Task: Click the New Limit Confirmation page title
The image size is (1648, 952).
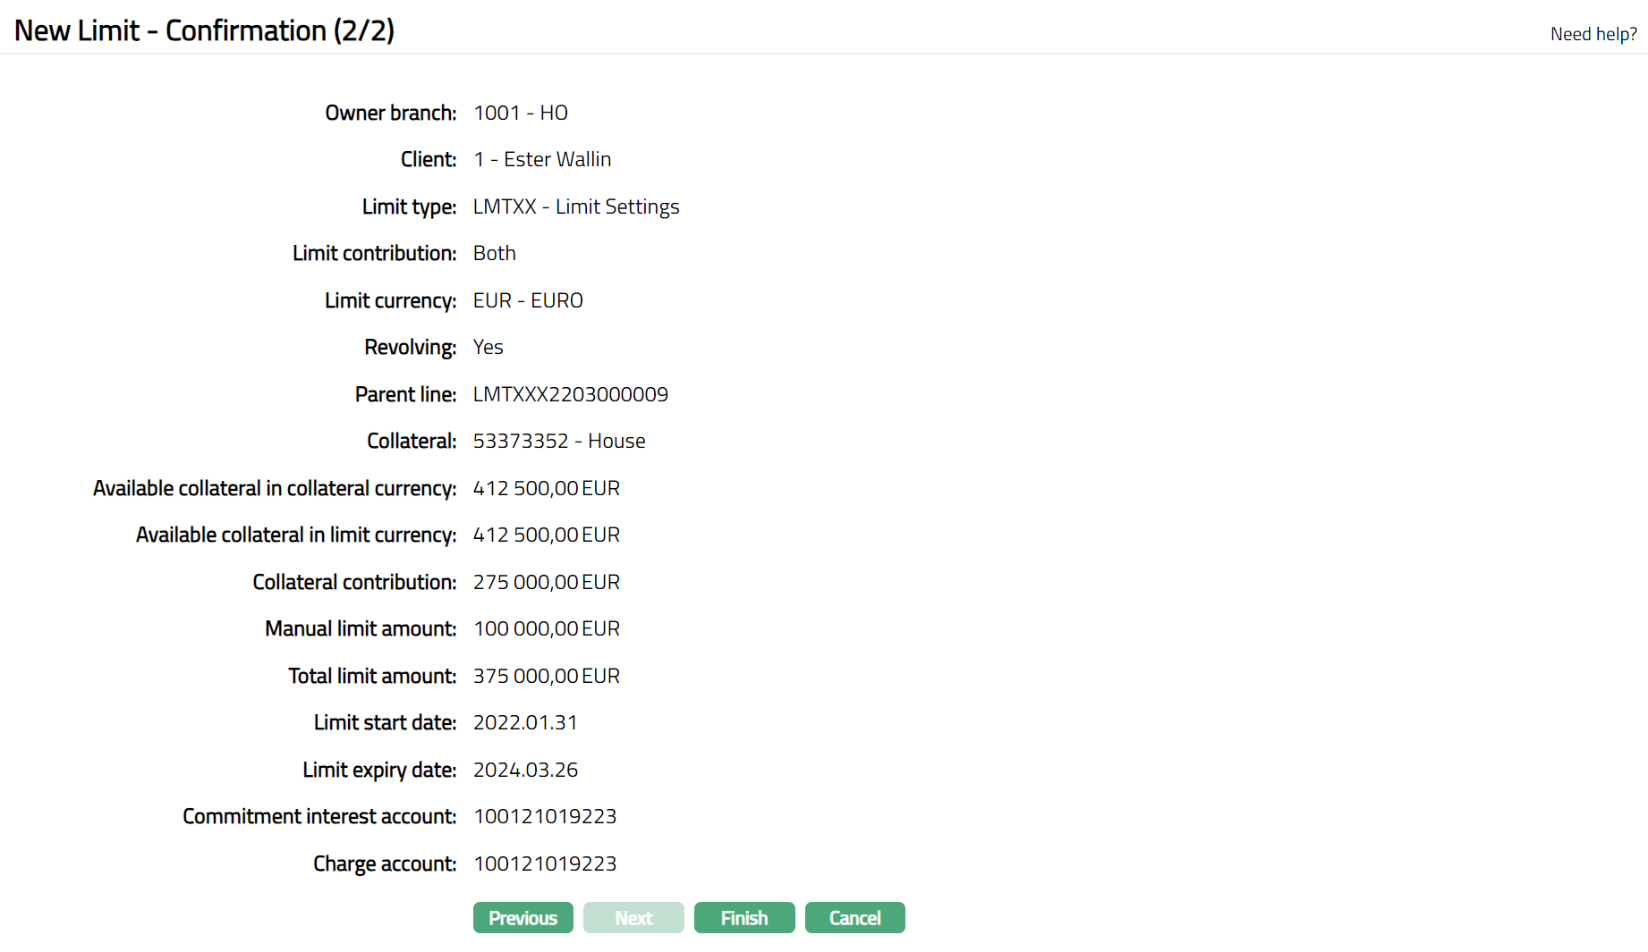Action: click(x=204, y=30)
